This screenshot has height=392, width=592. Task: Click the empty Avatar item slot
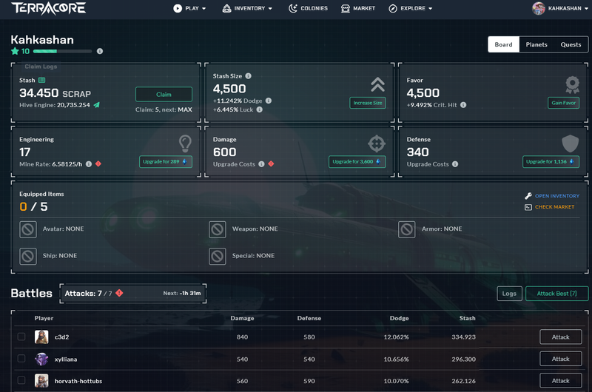click(x=28, y=229)
